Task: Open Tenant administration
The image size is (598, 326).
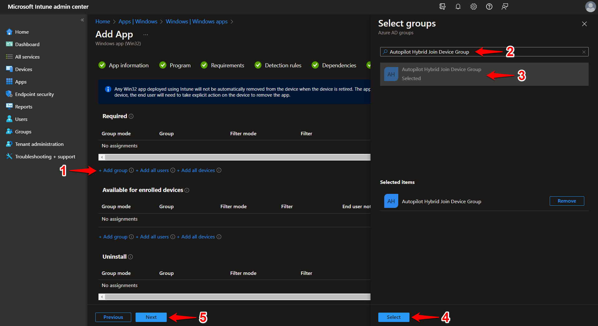Action: pyautogui.click(x=39, y=144)
